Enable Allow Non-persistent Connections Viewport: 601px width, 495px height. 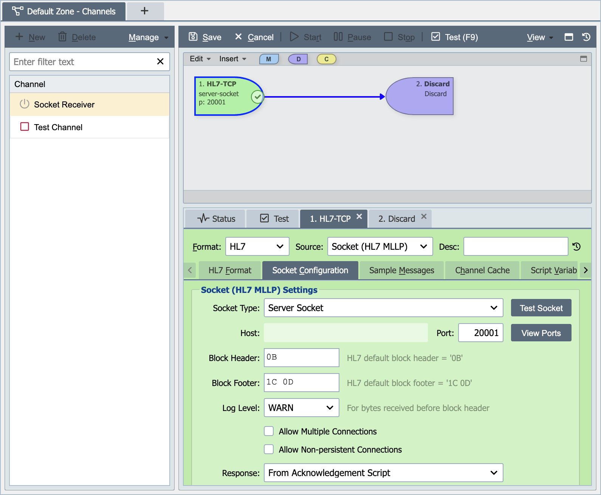pyautogui.click(x=269, y=449)
